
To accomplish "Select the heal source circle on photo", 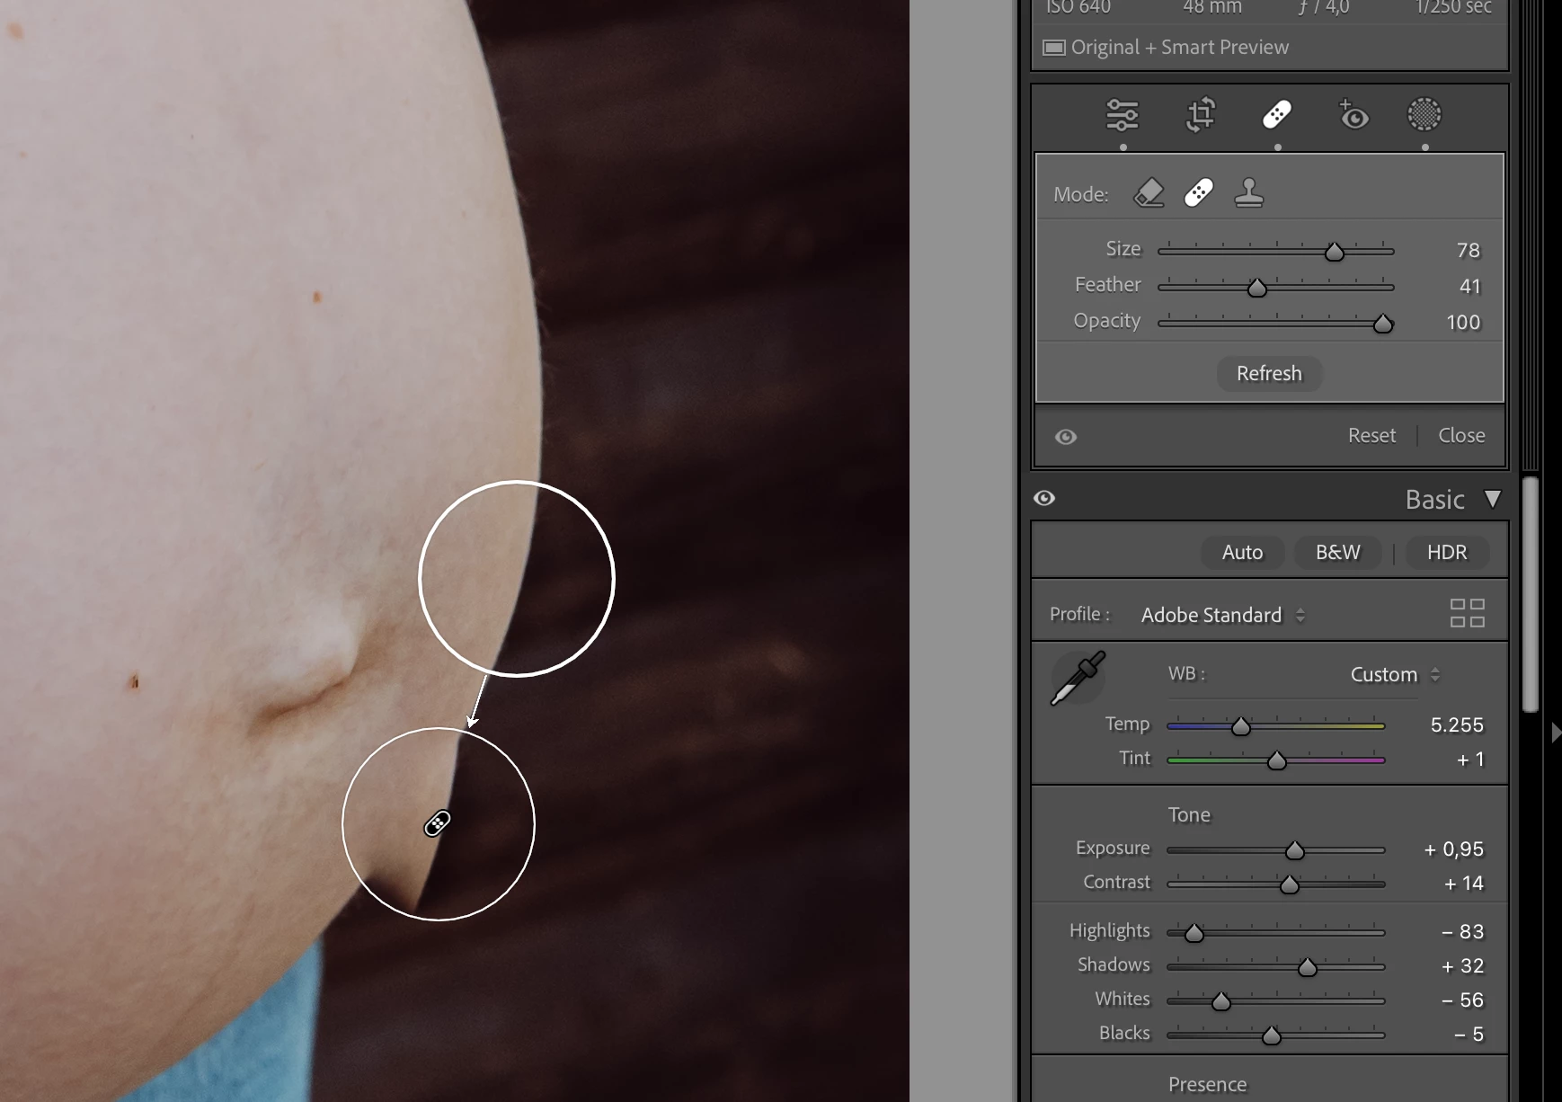I will coord(517,579).
